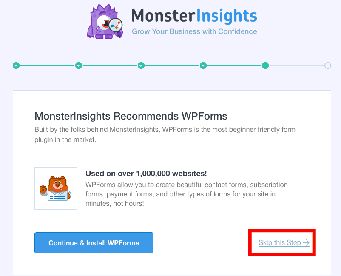Viewport: 341px width, 276px height.
Task: Click the final empty step circle
Action: (x=328, y=65)
